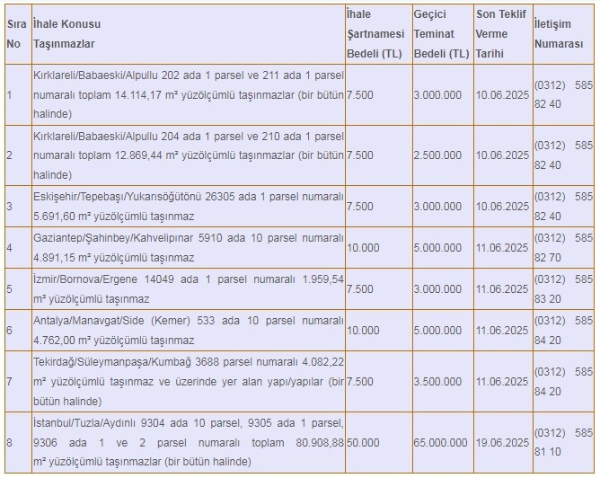This screenshot has width=600, height=478.
Task: Click the 'Son Teklif Verme Tarihi' header
Action: click(501, 34)
